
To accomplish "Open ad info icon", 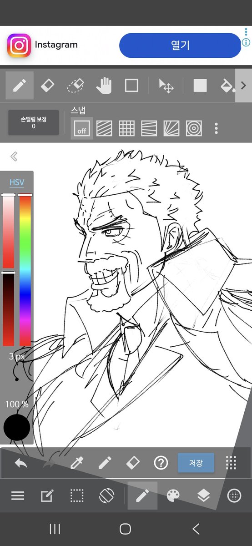I will 246,43.
